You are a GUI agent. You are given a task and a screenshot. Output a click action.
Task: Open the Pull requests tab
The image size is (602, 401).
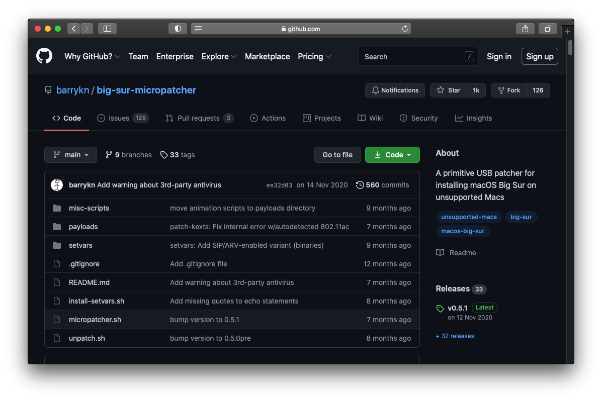[x=199, y=118]
